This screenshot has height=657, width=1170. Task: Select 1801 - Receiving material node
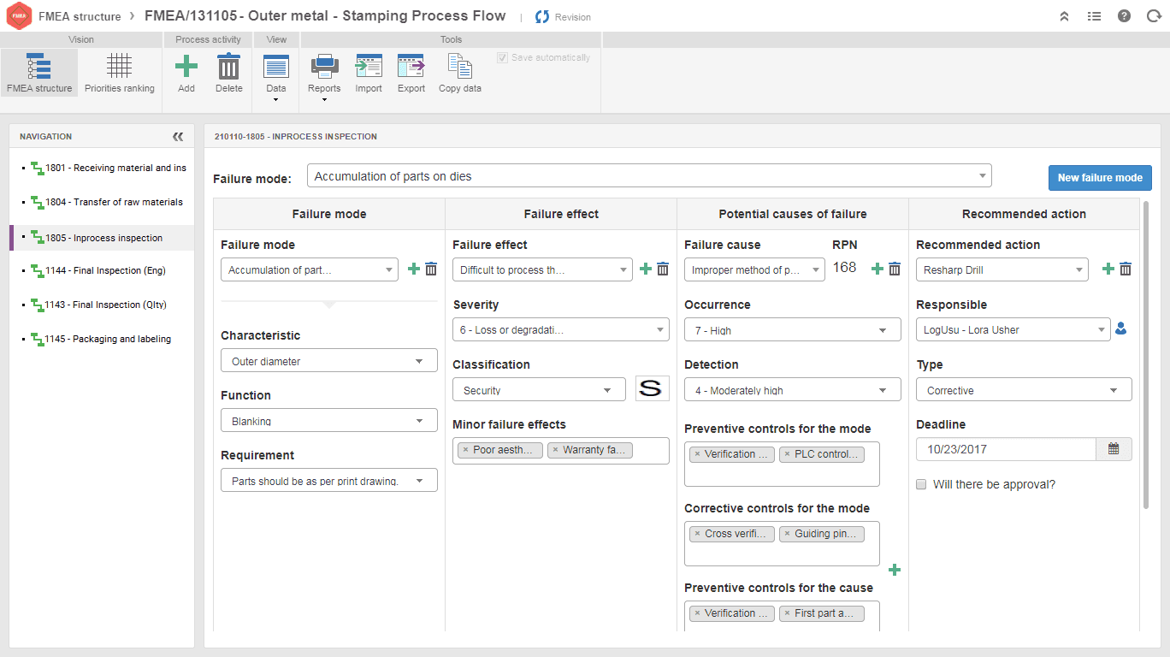coord(108,168)
